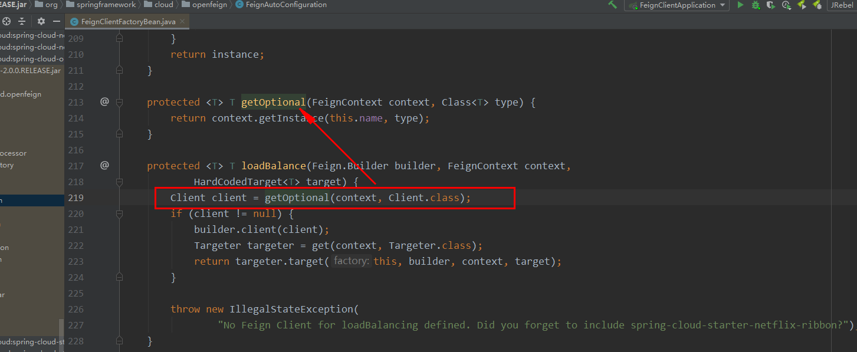
Task: Click builder.client(client) on line 221
Action: click(x=258, y=229)
